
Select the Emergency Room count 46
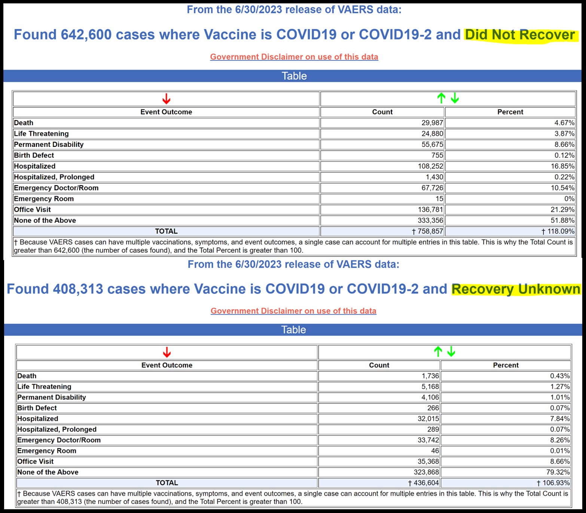click(435, 451)
